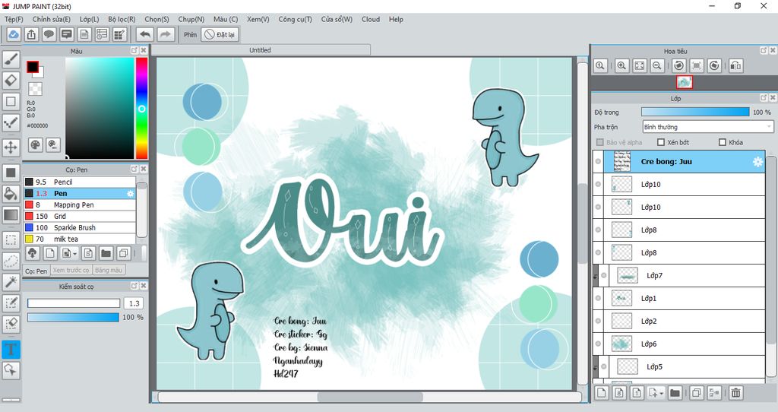The image size is (778, 412).
Task: Pop out the Màu color panel
Action: pyautogui.click(x=134, y=51)
